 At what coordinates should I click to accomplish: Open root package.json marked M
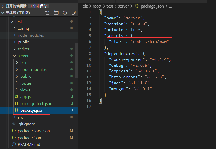click(x=29, y=138)
